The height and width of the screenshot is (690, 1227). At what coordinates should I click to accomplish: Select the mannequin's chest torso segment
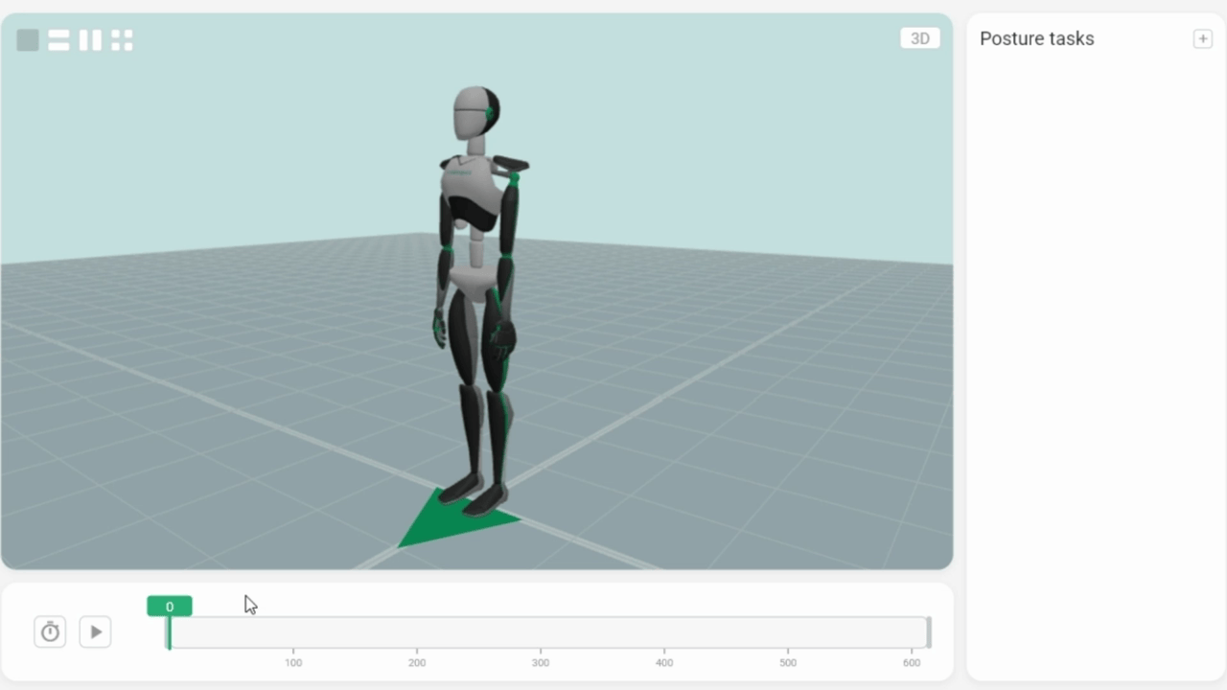click(469, 190)
